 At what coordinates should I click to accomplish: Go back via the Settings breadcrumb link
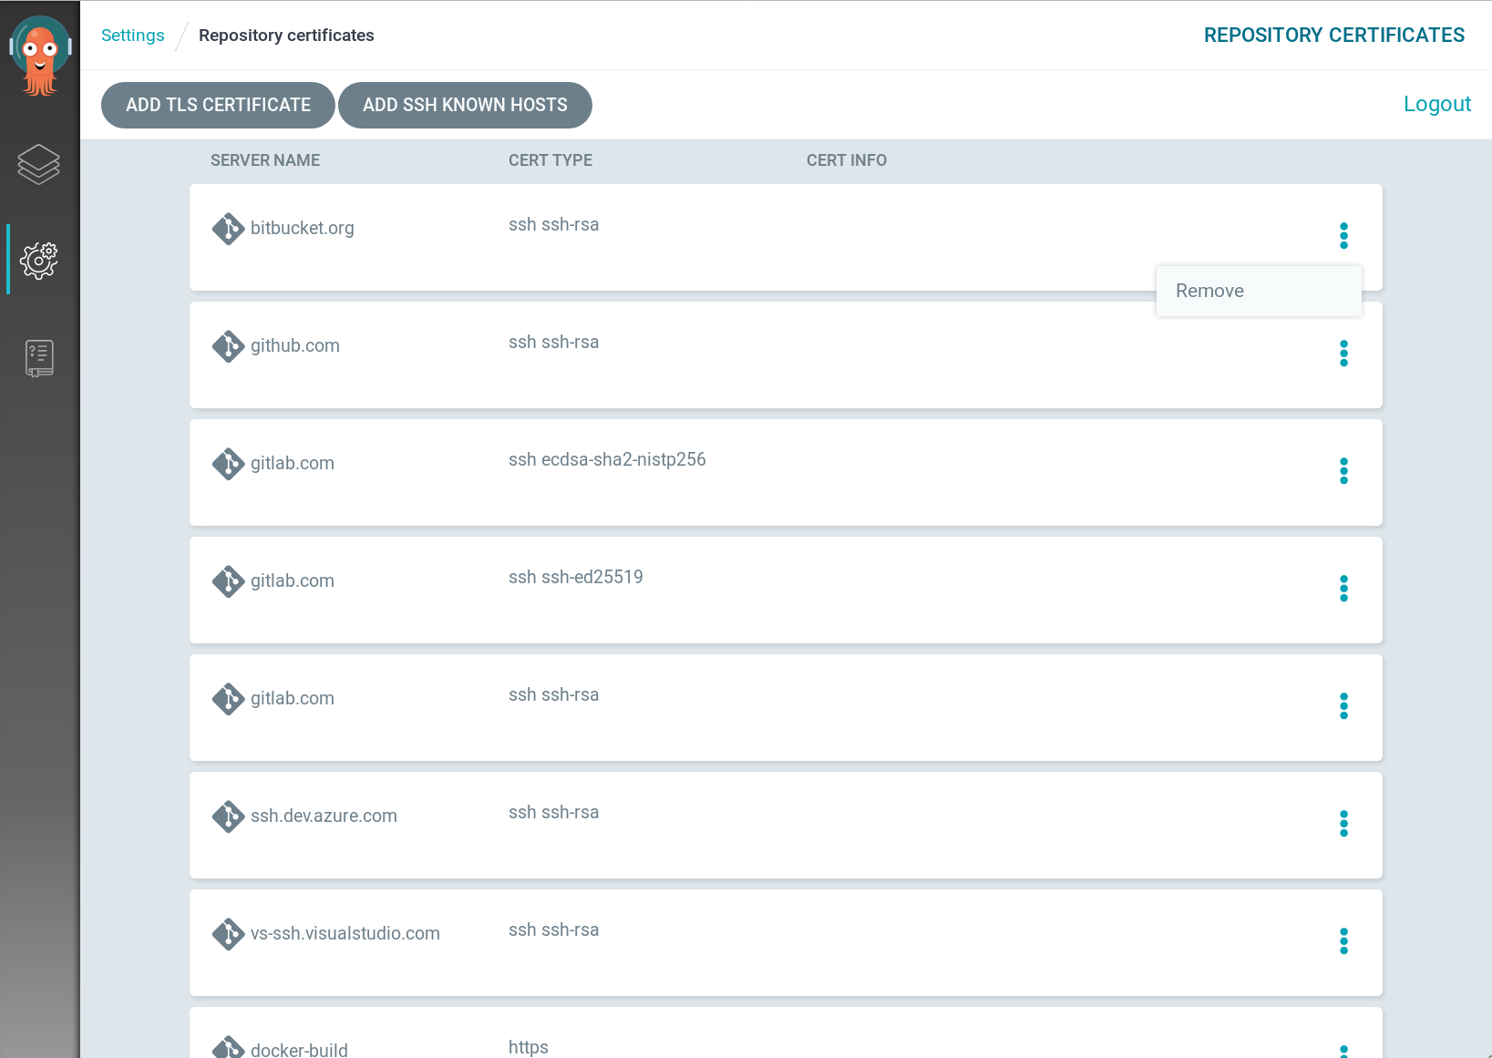(x=133, y=36)
